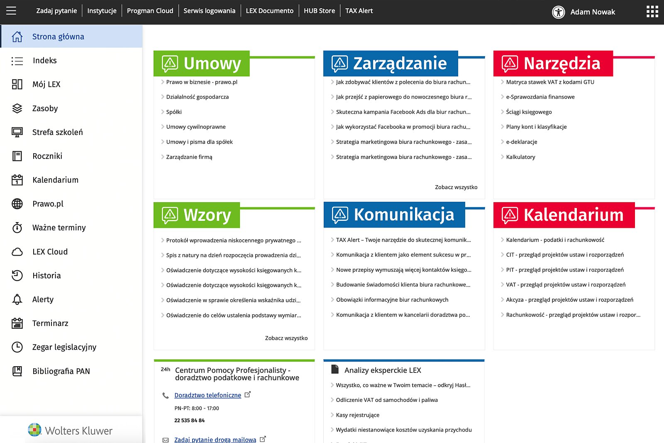The width and height of the screenshot is (664, 443).
Task: Click the Narzędzia card alert icon
Action: tap(510, 64)
